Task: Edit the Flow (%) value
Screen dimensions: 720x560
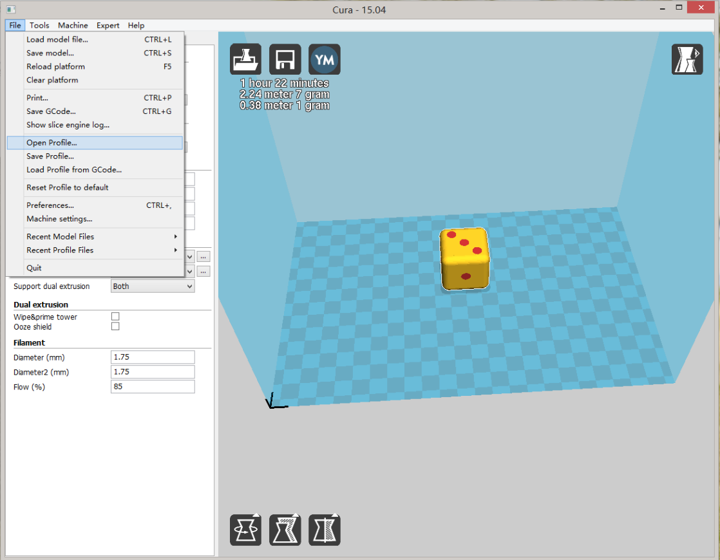Action: pos(152,386)
